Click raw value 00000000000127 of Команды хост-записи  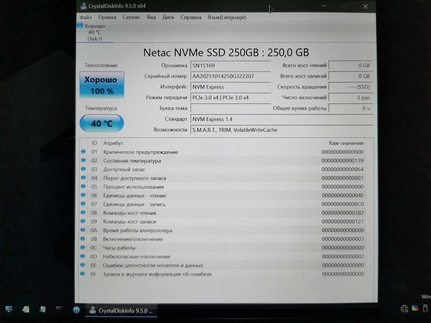point(342,221)
